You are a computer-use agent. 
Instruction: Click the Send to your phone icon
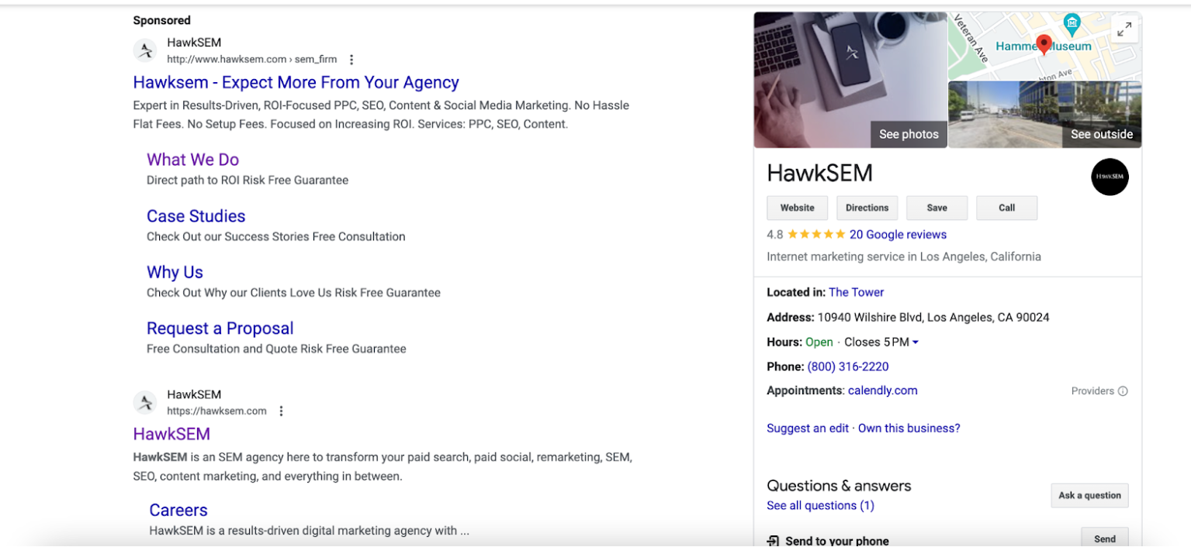coord(773,541)
